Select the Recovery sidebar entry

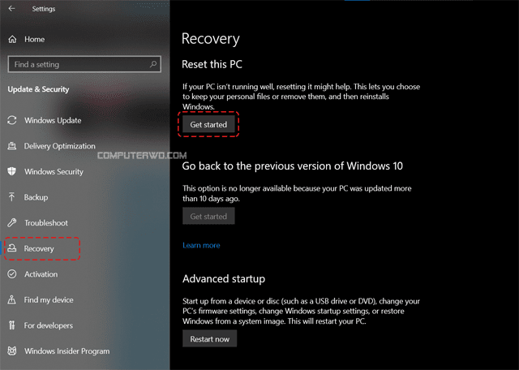click(39, 248)
